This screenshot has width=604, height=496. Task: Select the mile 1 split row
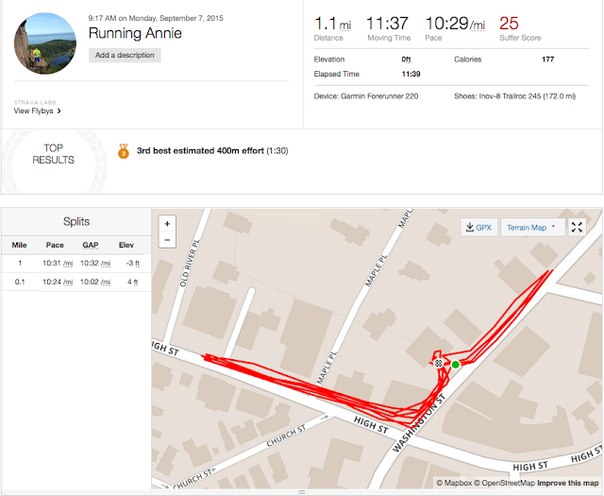[x=75, y=263]
